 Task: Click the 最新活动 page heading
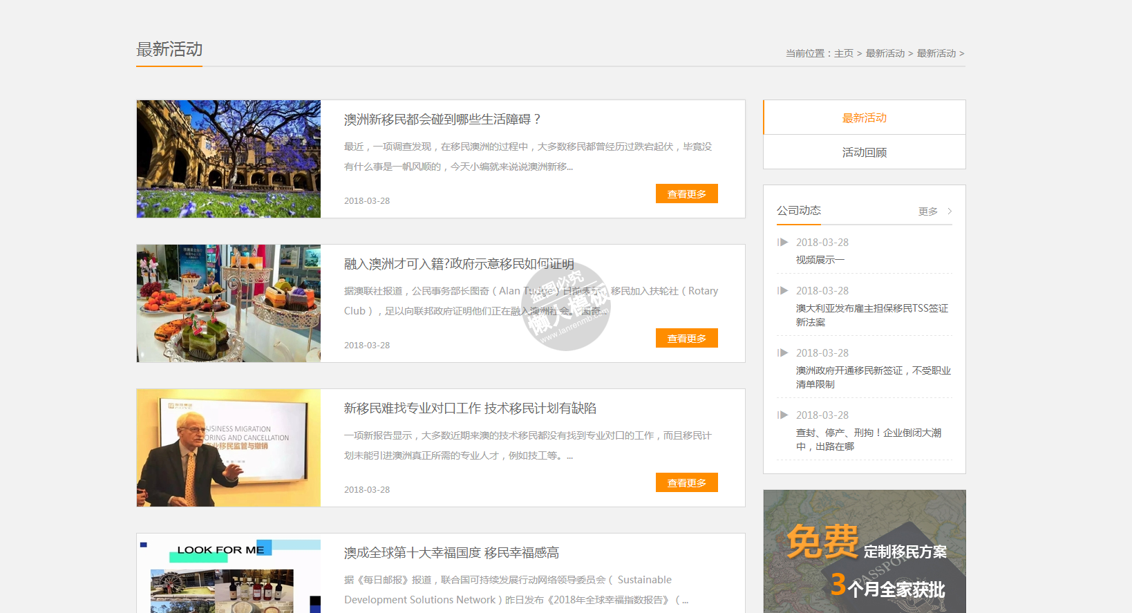pos(169,50)
